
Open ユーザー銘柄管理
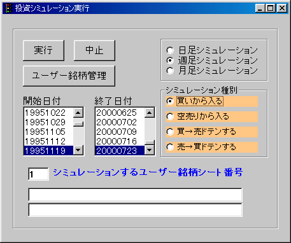click(x=69, y=76)
